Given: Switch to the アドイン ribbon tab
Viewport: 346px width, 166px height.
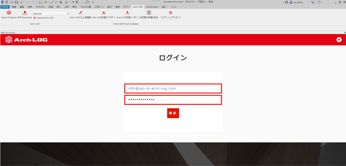Looking at the screenshot, I should [126, 7].
